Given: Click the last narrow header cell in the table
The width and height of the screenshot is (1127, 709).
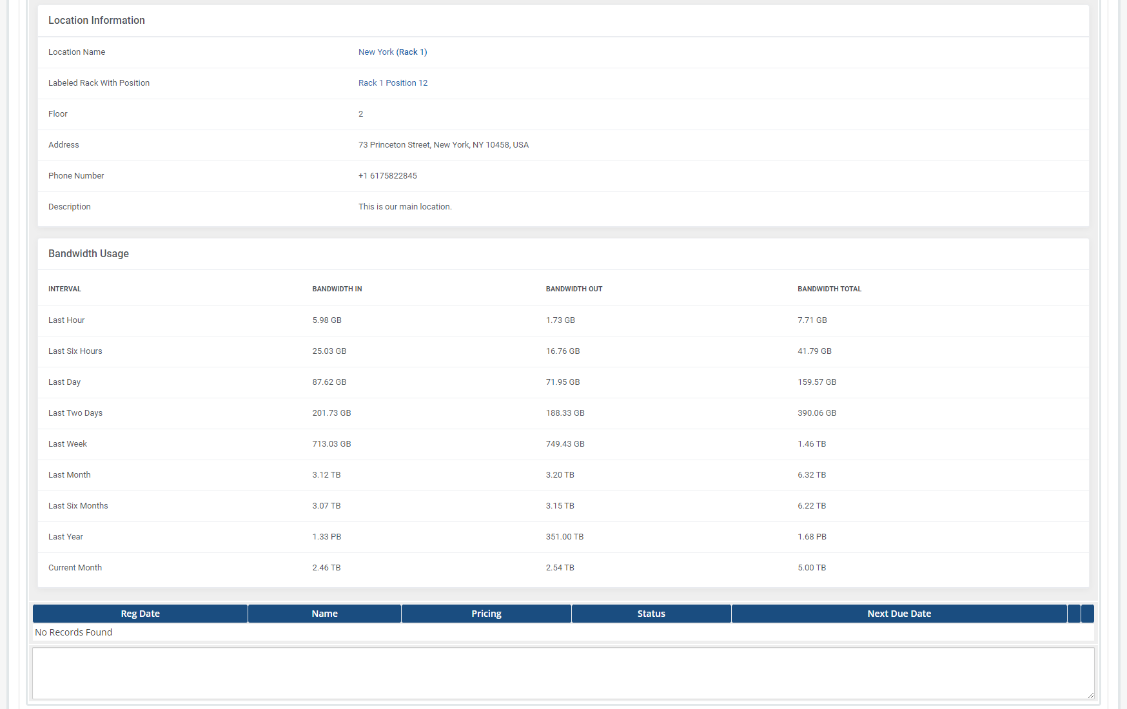Looking at the screenshot, I should (x=1088, y=614).
